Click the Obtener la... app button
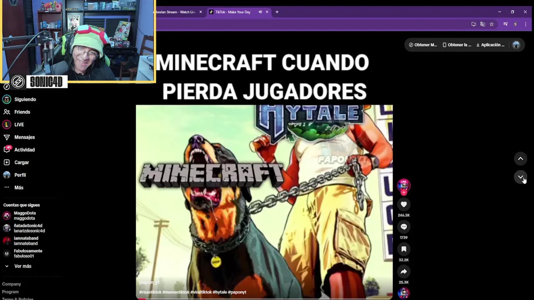534x300 pixels. coord(457,45)
